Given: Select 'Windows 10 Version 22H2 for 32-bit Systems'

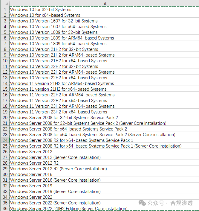Looking at the screenshot, I should click(x=104, y=66).
